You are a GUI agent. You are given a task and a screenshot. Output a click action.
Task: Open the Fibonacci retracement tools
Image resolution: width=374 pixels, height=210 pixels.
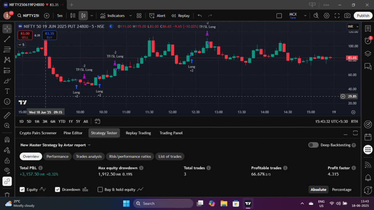pyautogui.click(x=7, y=50)
